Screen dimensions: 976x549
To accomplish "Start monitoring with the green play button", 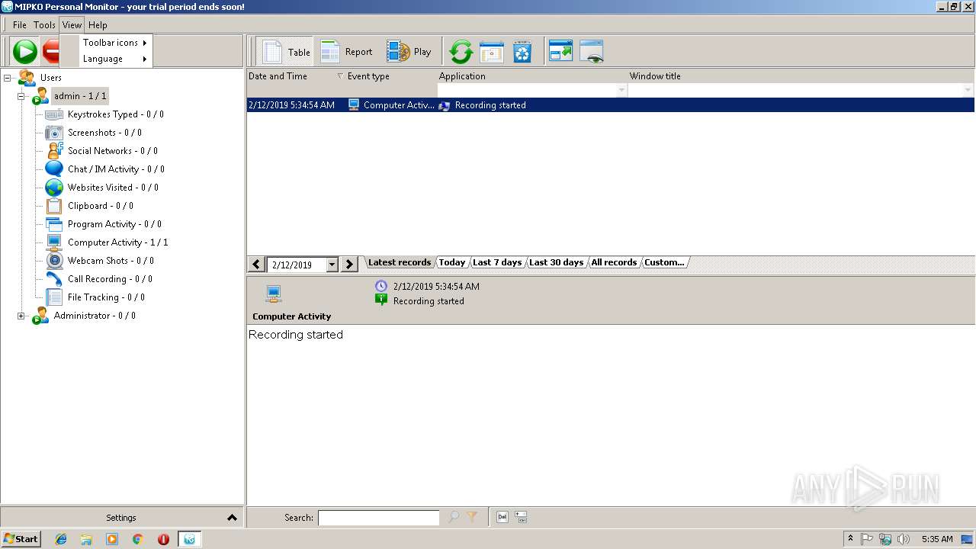I will [25, 52].
